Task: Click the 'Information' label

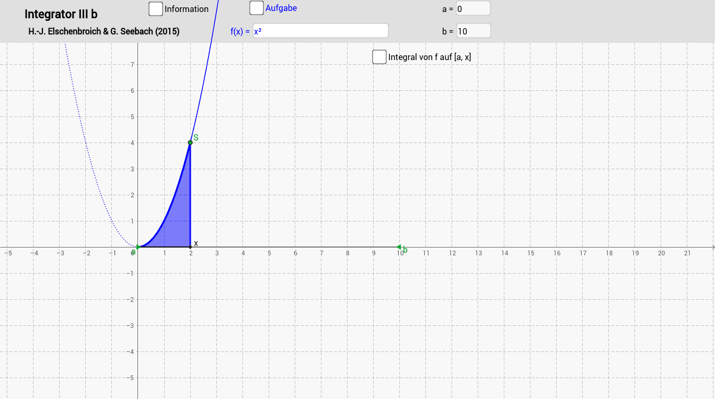Action: [187, 9]
